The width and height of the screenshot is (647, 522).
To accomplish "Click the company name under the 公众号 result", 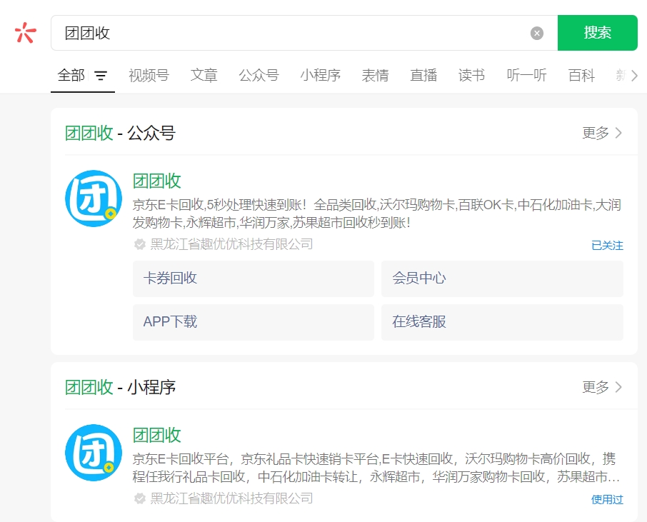I will (x=231, y=244).
